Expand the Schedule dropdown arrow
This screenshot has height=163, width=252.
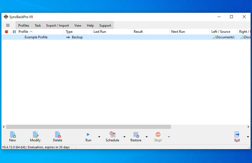(124, 137)
